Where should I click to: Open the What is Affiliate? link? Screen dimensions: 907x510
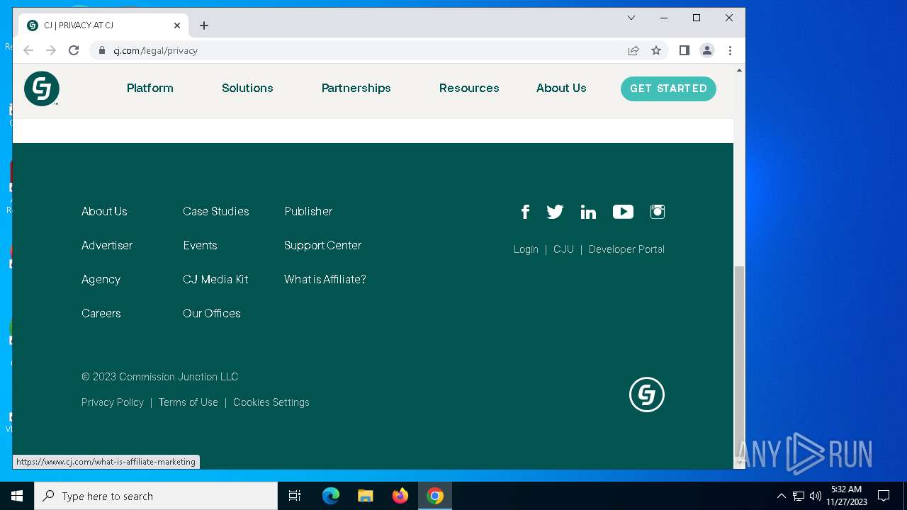tap(325, 279)
